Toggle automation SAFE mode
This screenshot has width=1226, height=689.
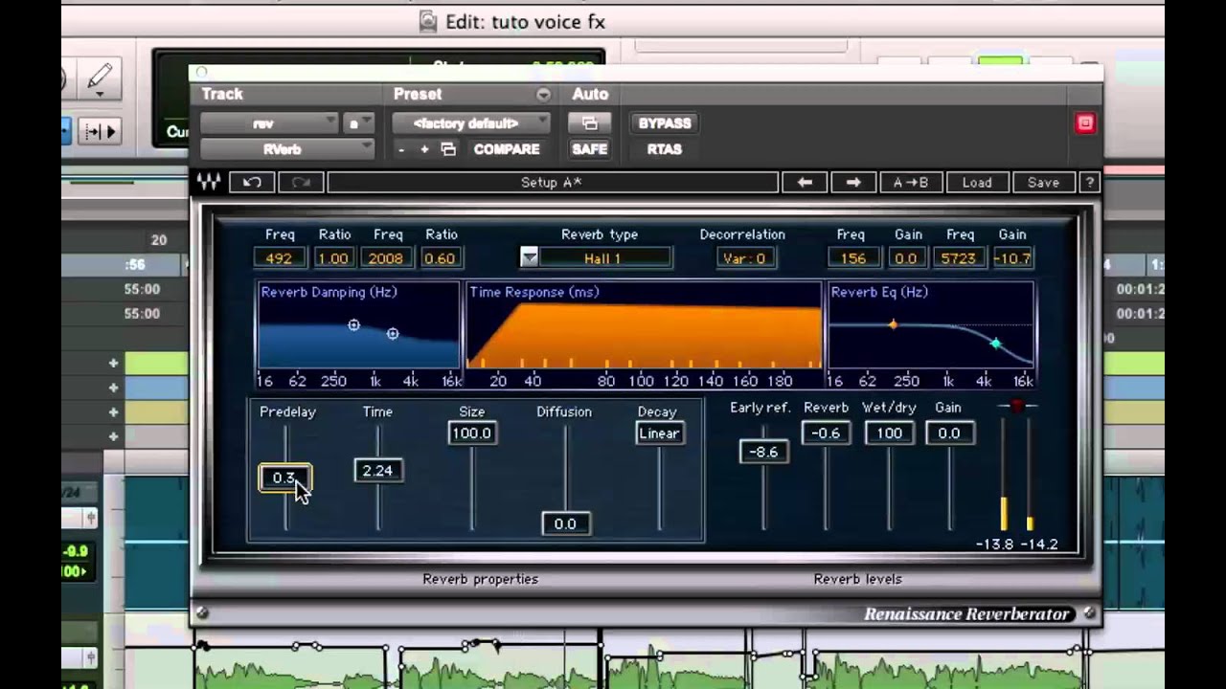590,149
